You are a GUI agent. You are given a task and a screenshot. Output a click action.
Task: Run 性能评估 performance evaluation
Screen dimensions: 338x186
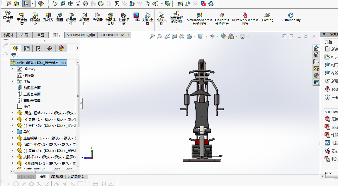124,19
